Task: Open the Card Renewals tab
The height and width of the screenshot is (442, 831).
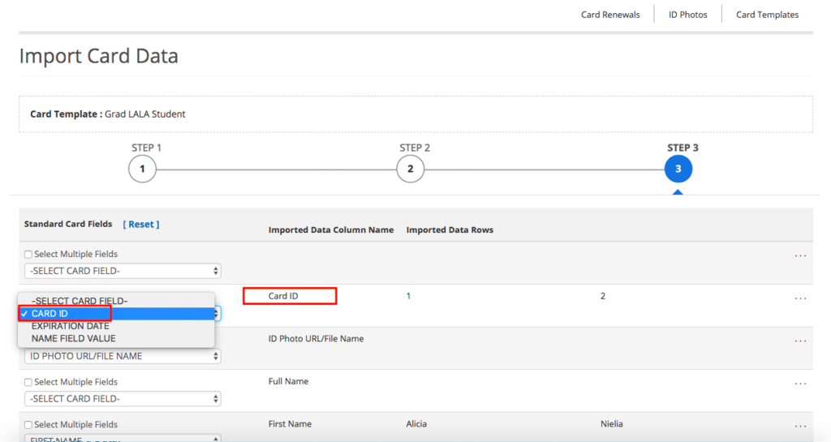Action: (610, 15)
